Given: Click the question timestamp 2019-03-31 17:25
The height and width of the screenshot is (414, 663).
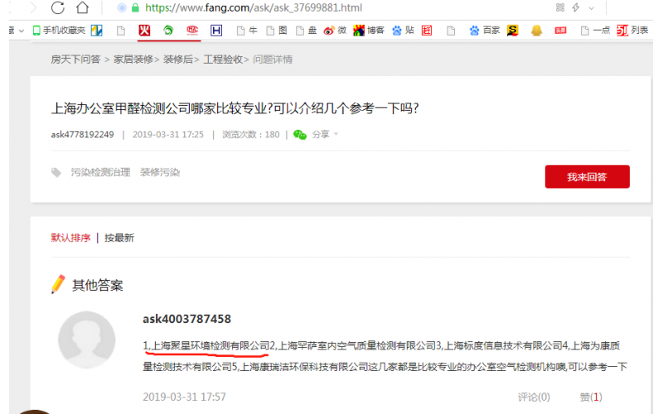Looking at the screenshot, I should 168,134.
